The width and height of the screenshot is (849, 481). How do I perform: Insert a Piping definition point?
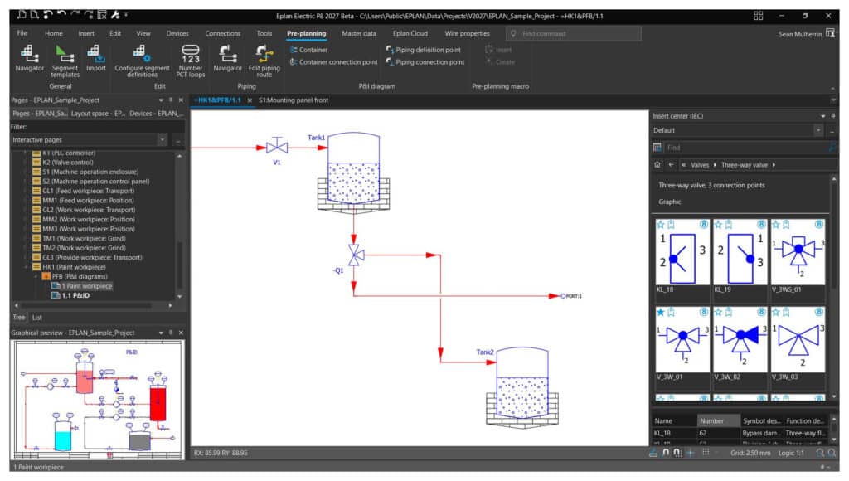tap(424, 50)
